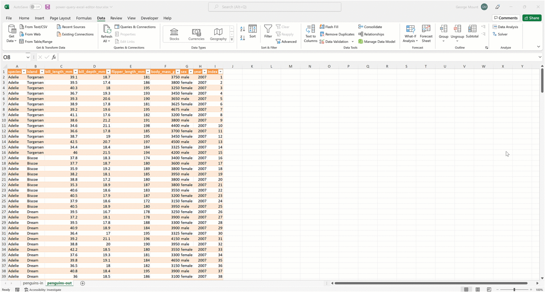The width and height of the screenshot is (545, 292).
Task: Toggle the AutoSave switch
Action: [x=35, y=7]
